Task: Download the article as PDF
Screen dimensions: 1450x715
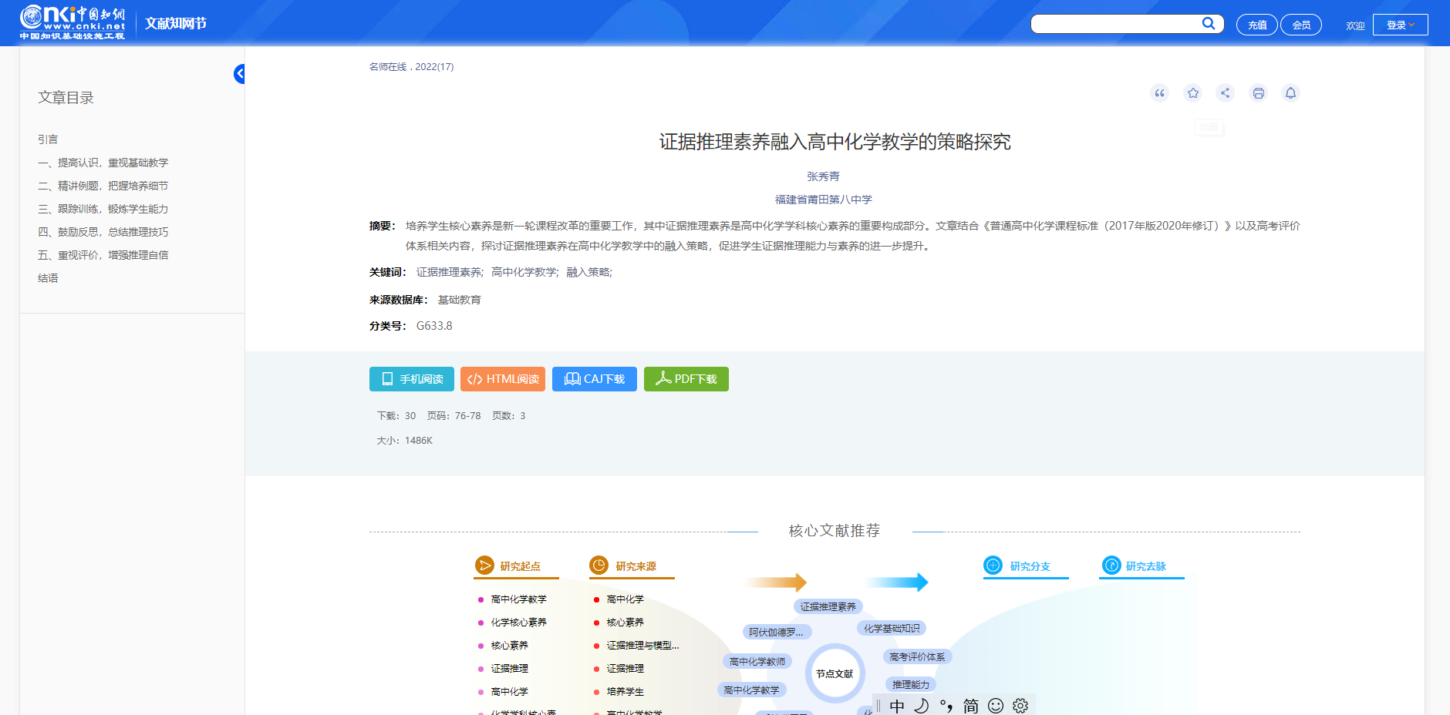Action: click(x=686, y=379)
